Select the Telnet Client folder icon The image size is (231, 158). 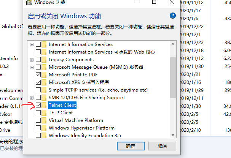pyautogui.click(x=44, y=105)
